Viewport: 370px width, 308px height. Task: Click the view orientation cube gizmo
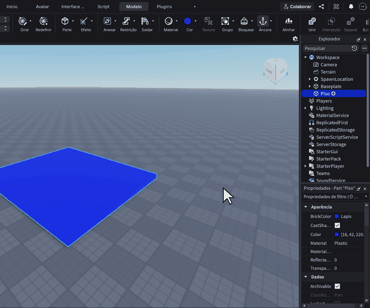276,71
